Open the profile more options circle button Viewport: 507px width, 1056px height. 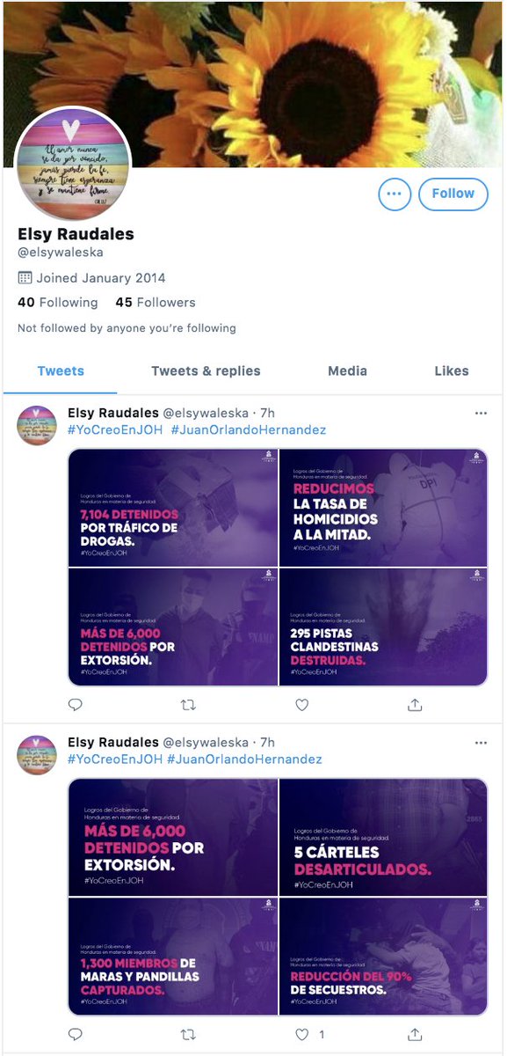point(395,194)
